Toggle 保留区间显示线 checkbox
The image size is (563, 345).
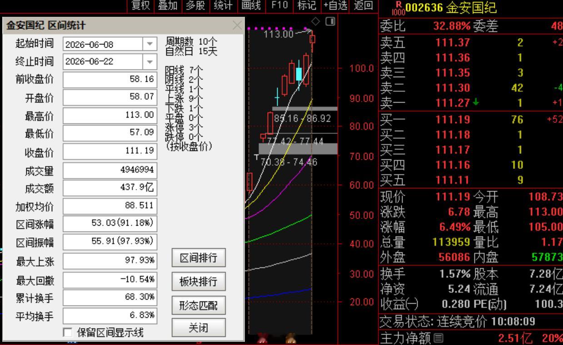click(67, 333)
